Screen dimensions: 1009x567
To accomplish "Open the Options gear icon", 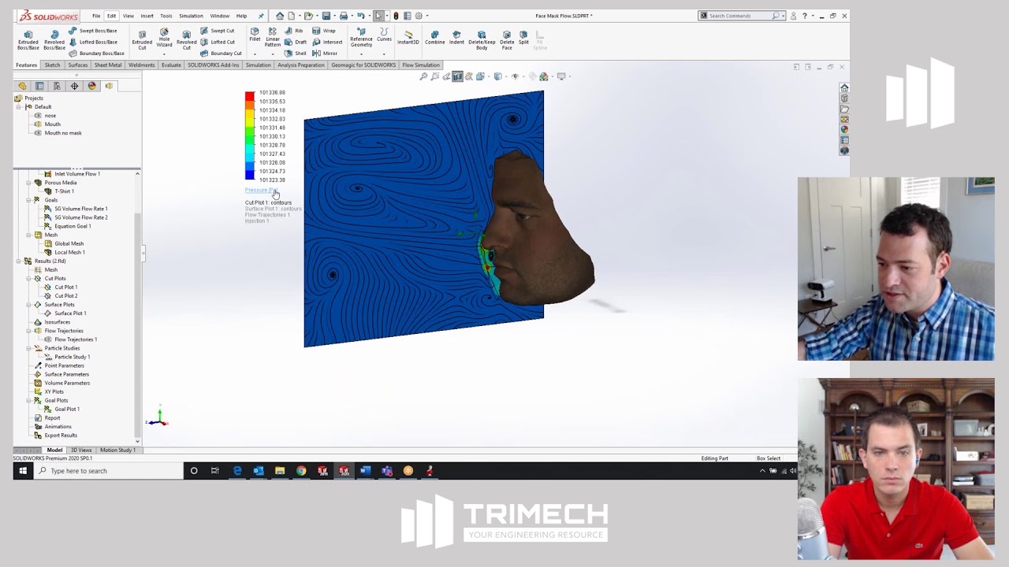I will [x=419, y=16].
